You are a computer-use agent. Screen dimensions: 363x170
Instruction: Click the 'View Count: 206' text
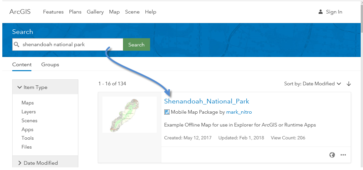pos(288,138)
